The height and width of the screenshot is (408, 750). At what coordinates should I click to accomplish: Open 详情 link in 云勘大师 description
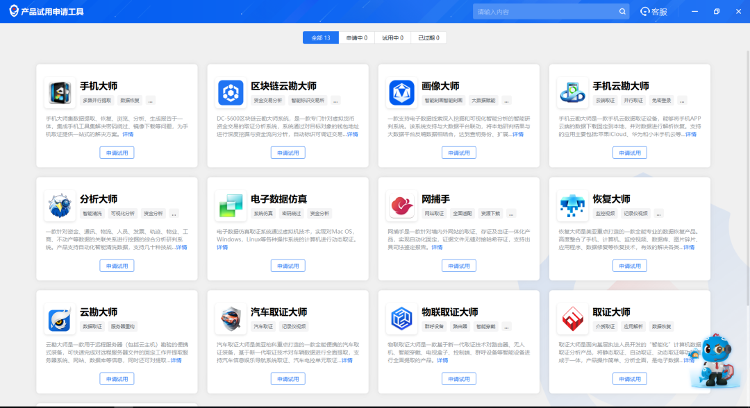coord(176,361)
